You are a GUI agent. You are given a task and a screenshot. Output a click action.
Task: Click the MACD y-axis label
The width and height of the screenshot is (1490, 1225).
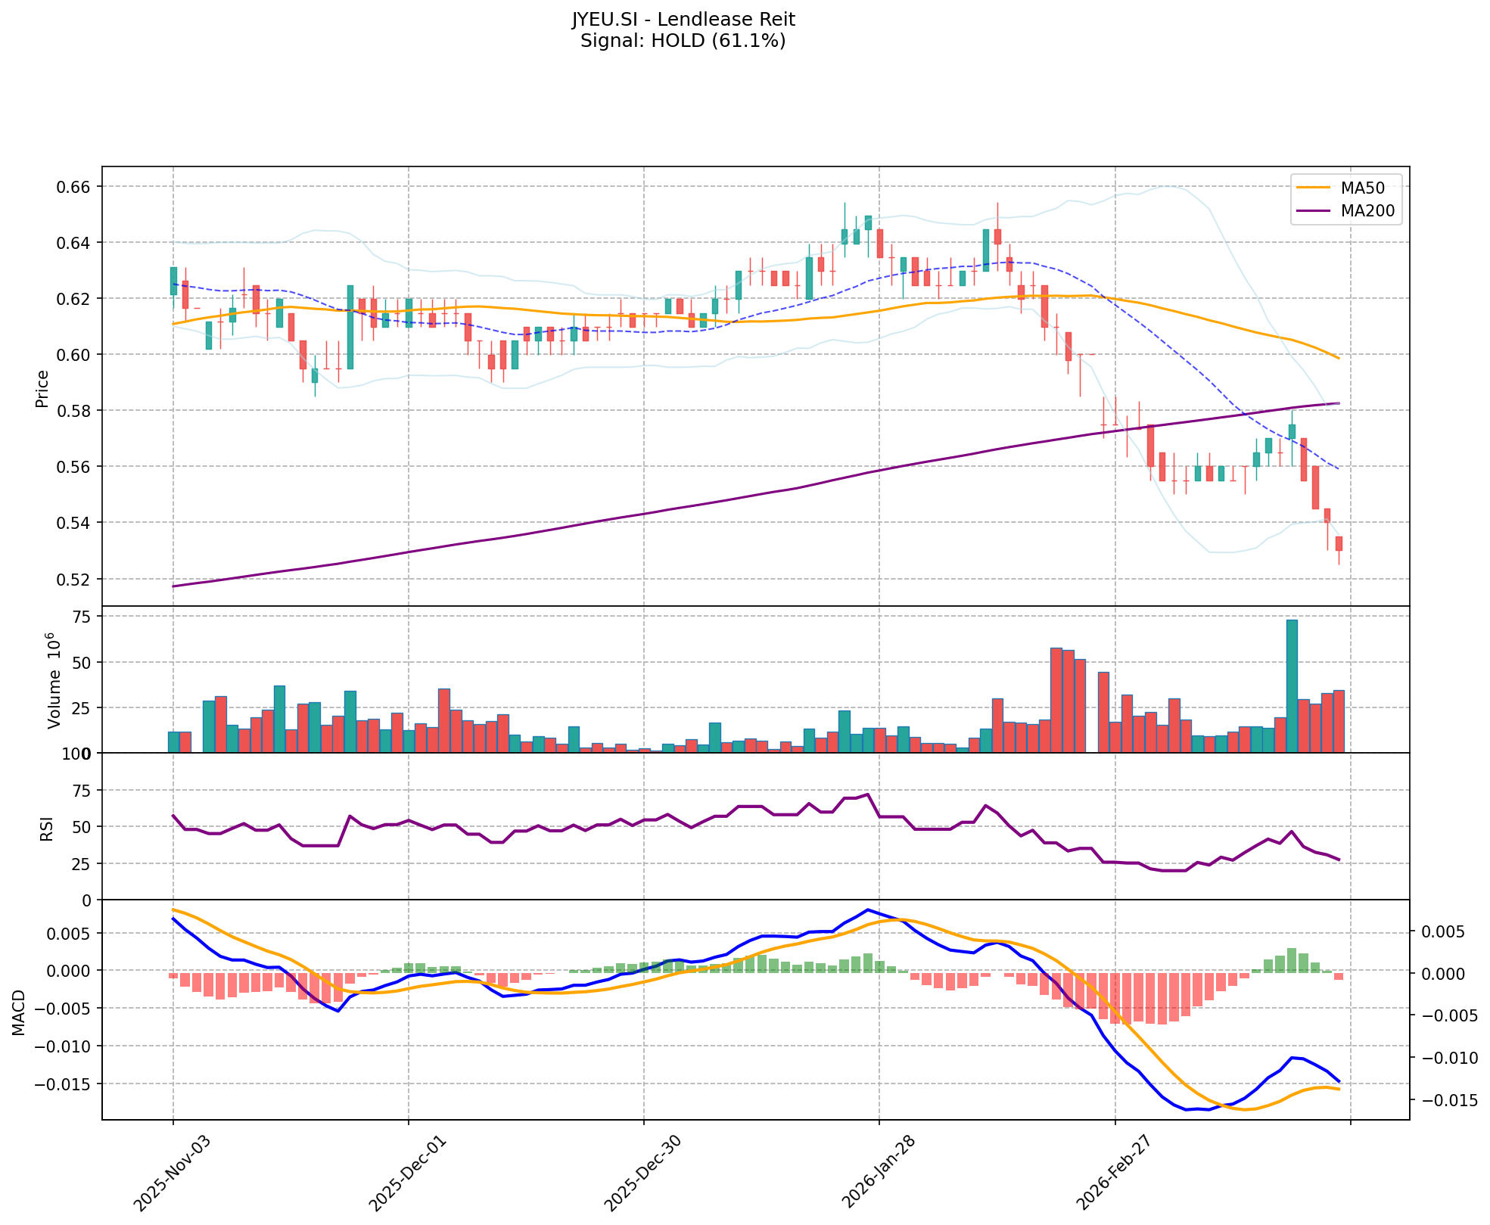20,1012
